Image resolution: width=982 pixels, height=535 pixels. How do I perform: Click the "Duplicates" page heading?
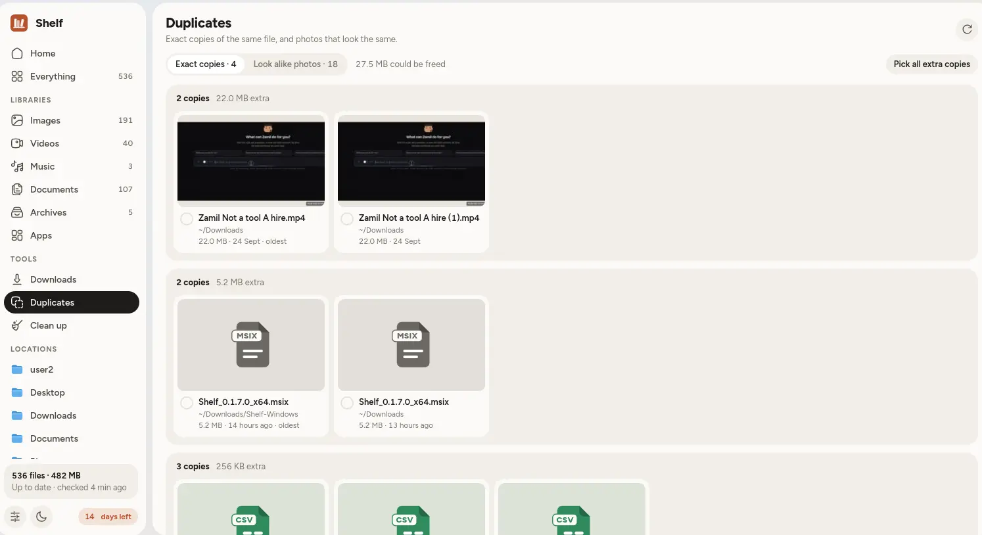(199, 23)
